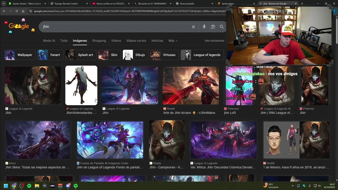Click the address bar URL field
This screenshot has width=338, height=190.
point(129,11)
